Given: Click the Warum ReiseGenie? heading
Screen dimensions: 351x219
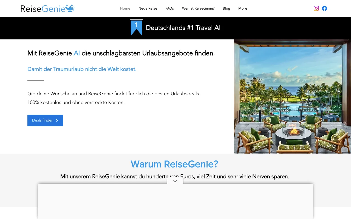Looking at the screenshot, I should click(x=174, y=164).
